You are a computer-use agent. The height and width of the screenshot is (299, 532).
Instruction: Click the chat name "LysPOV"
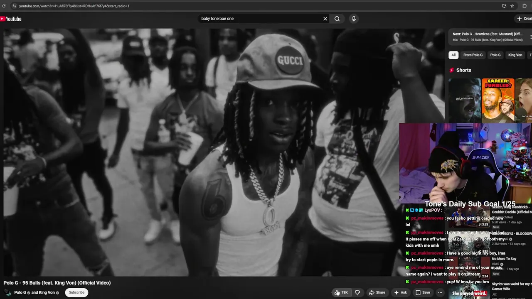[x=432, y=211]
